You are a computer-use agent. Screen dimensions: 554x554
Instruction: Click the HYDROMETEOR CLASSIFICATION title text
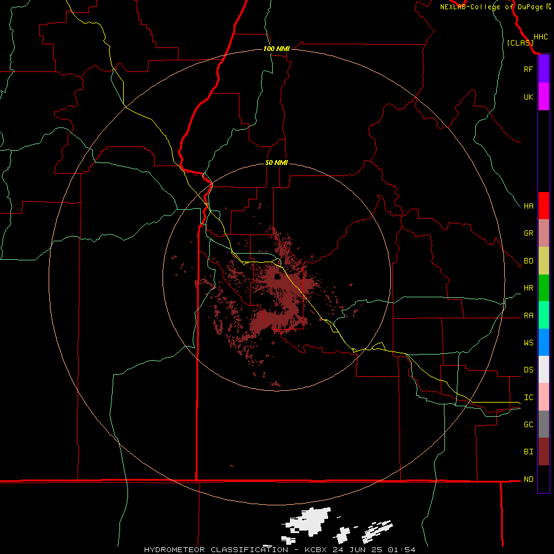(216, 550)
